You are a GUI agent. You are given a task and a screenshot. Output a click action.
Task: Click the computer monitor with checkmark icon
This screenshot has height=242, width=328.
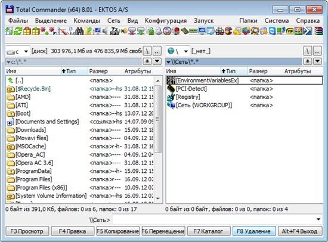[97, 31]
